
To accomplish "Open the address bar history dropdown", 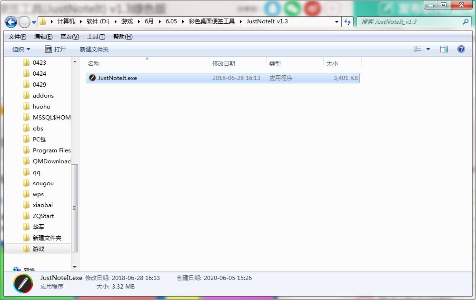I will [337, 22].
